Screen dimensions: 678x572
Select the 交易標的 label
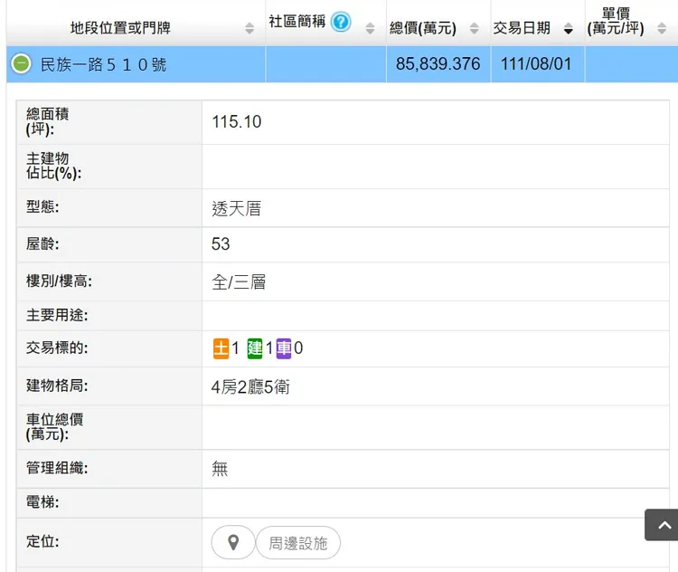(57, 348)
